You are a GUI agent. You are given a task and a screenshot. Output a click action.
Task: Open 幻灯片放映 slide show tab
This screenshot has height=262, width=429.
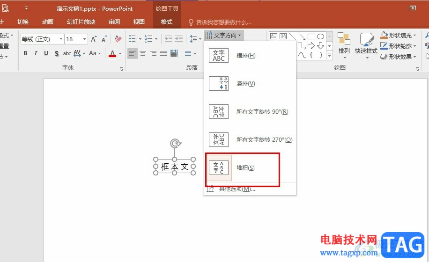coord(81,22)
